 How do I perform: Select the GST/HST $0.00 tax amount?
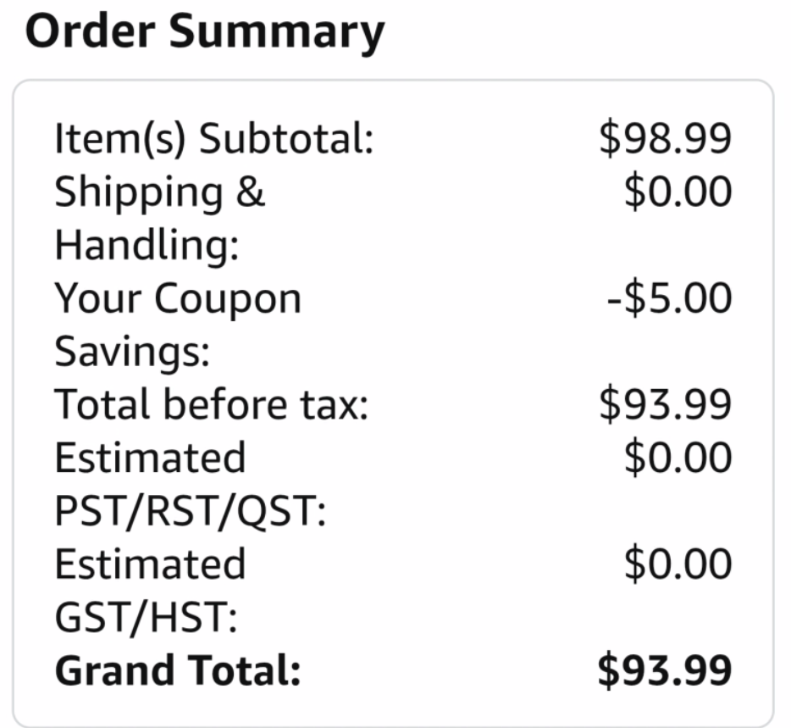pos(678,564)
